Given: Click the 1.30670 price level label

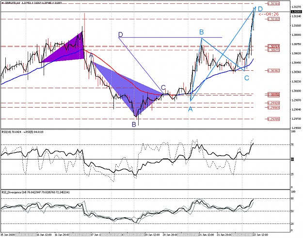Looking at the screenshot, I should (273, 50).
